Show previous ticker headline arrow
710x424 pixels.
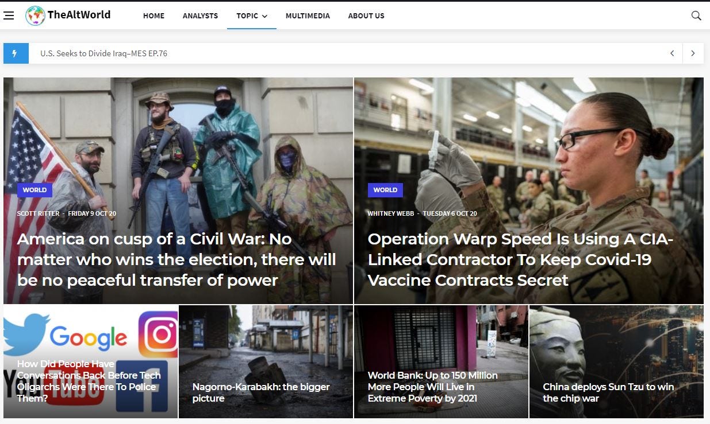672,53
